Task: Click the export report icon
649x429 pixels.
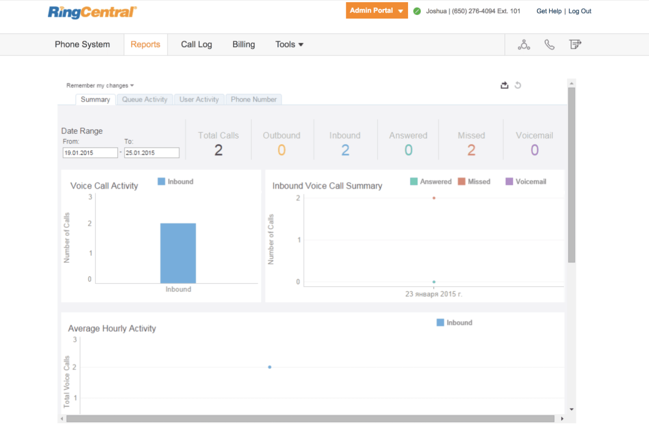Action: (505, 85)
